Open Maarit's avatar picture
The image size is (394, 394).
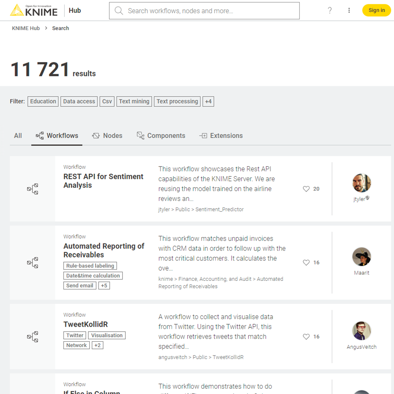coord(361,257)
